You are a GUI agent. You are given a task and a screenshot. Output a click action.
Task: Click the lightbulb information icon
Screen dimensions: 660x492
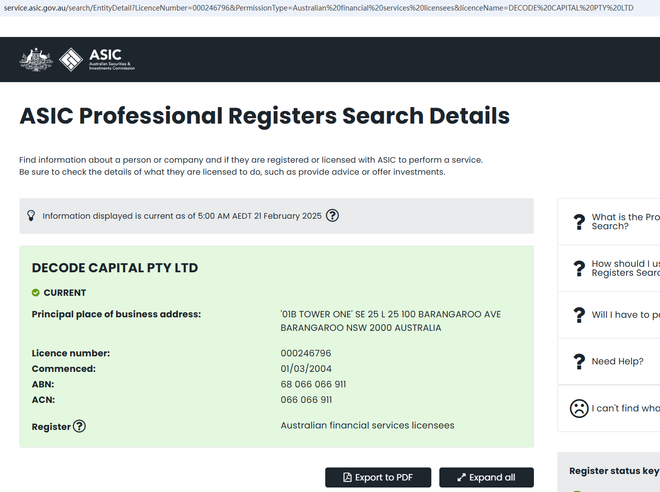[x=31, y=216]
